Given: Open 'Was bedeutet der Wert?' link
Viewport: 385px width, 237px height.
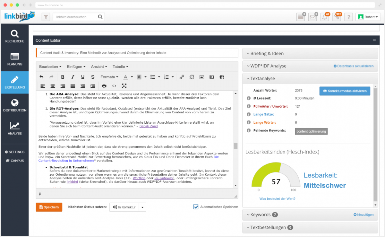Looking at the screenshot, I should click(x=277, y=199).
